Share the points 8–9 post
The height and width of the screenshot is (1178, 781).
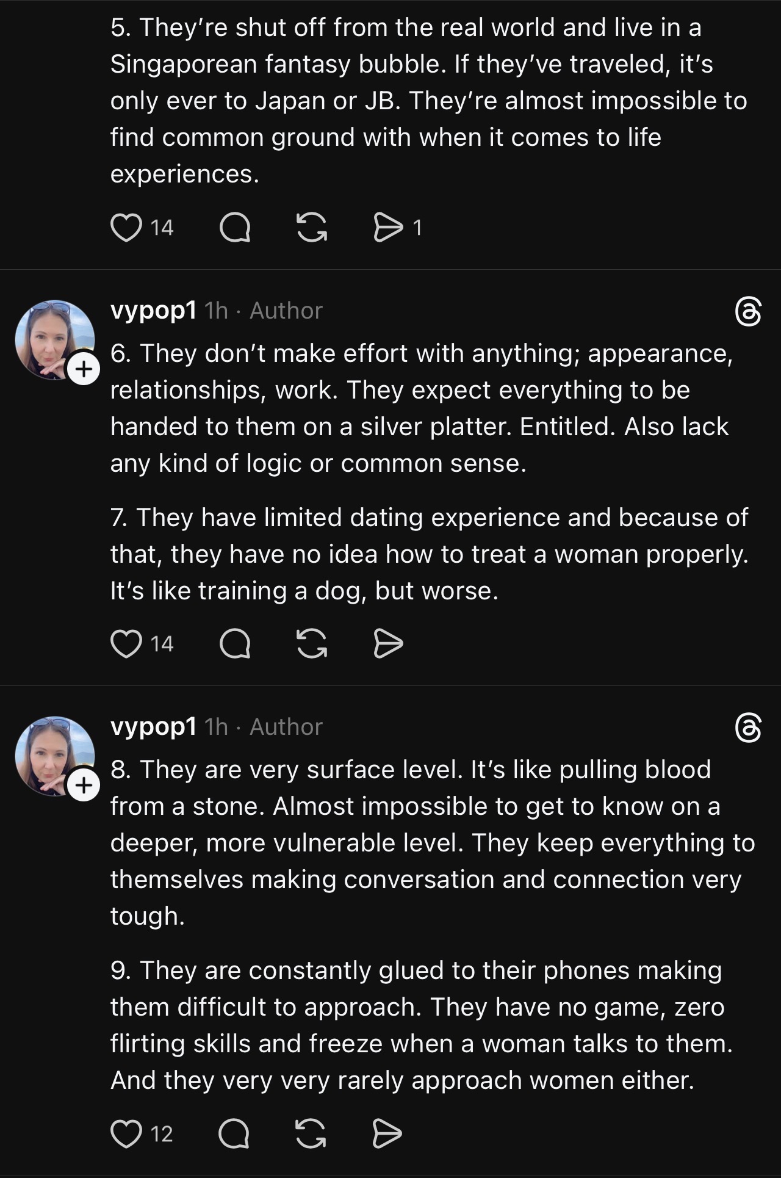click(x=388, y=1134)
